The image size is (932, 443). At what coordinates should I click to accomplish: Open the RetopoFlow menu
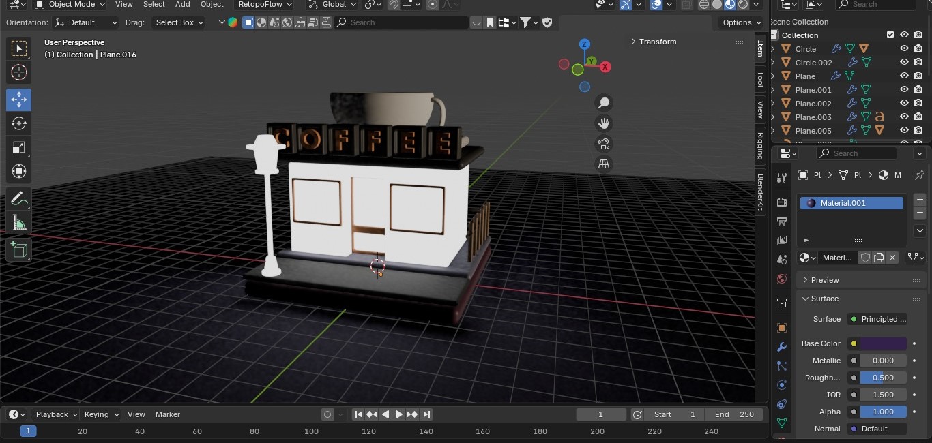265,4
